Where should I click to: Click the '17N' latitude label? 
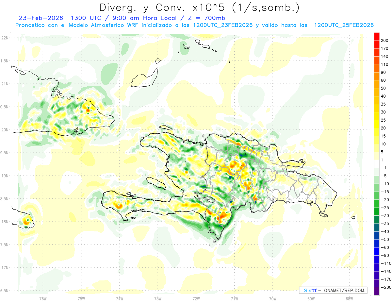pyautogui.click(x=5, y=268)
